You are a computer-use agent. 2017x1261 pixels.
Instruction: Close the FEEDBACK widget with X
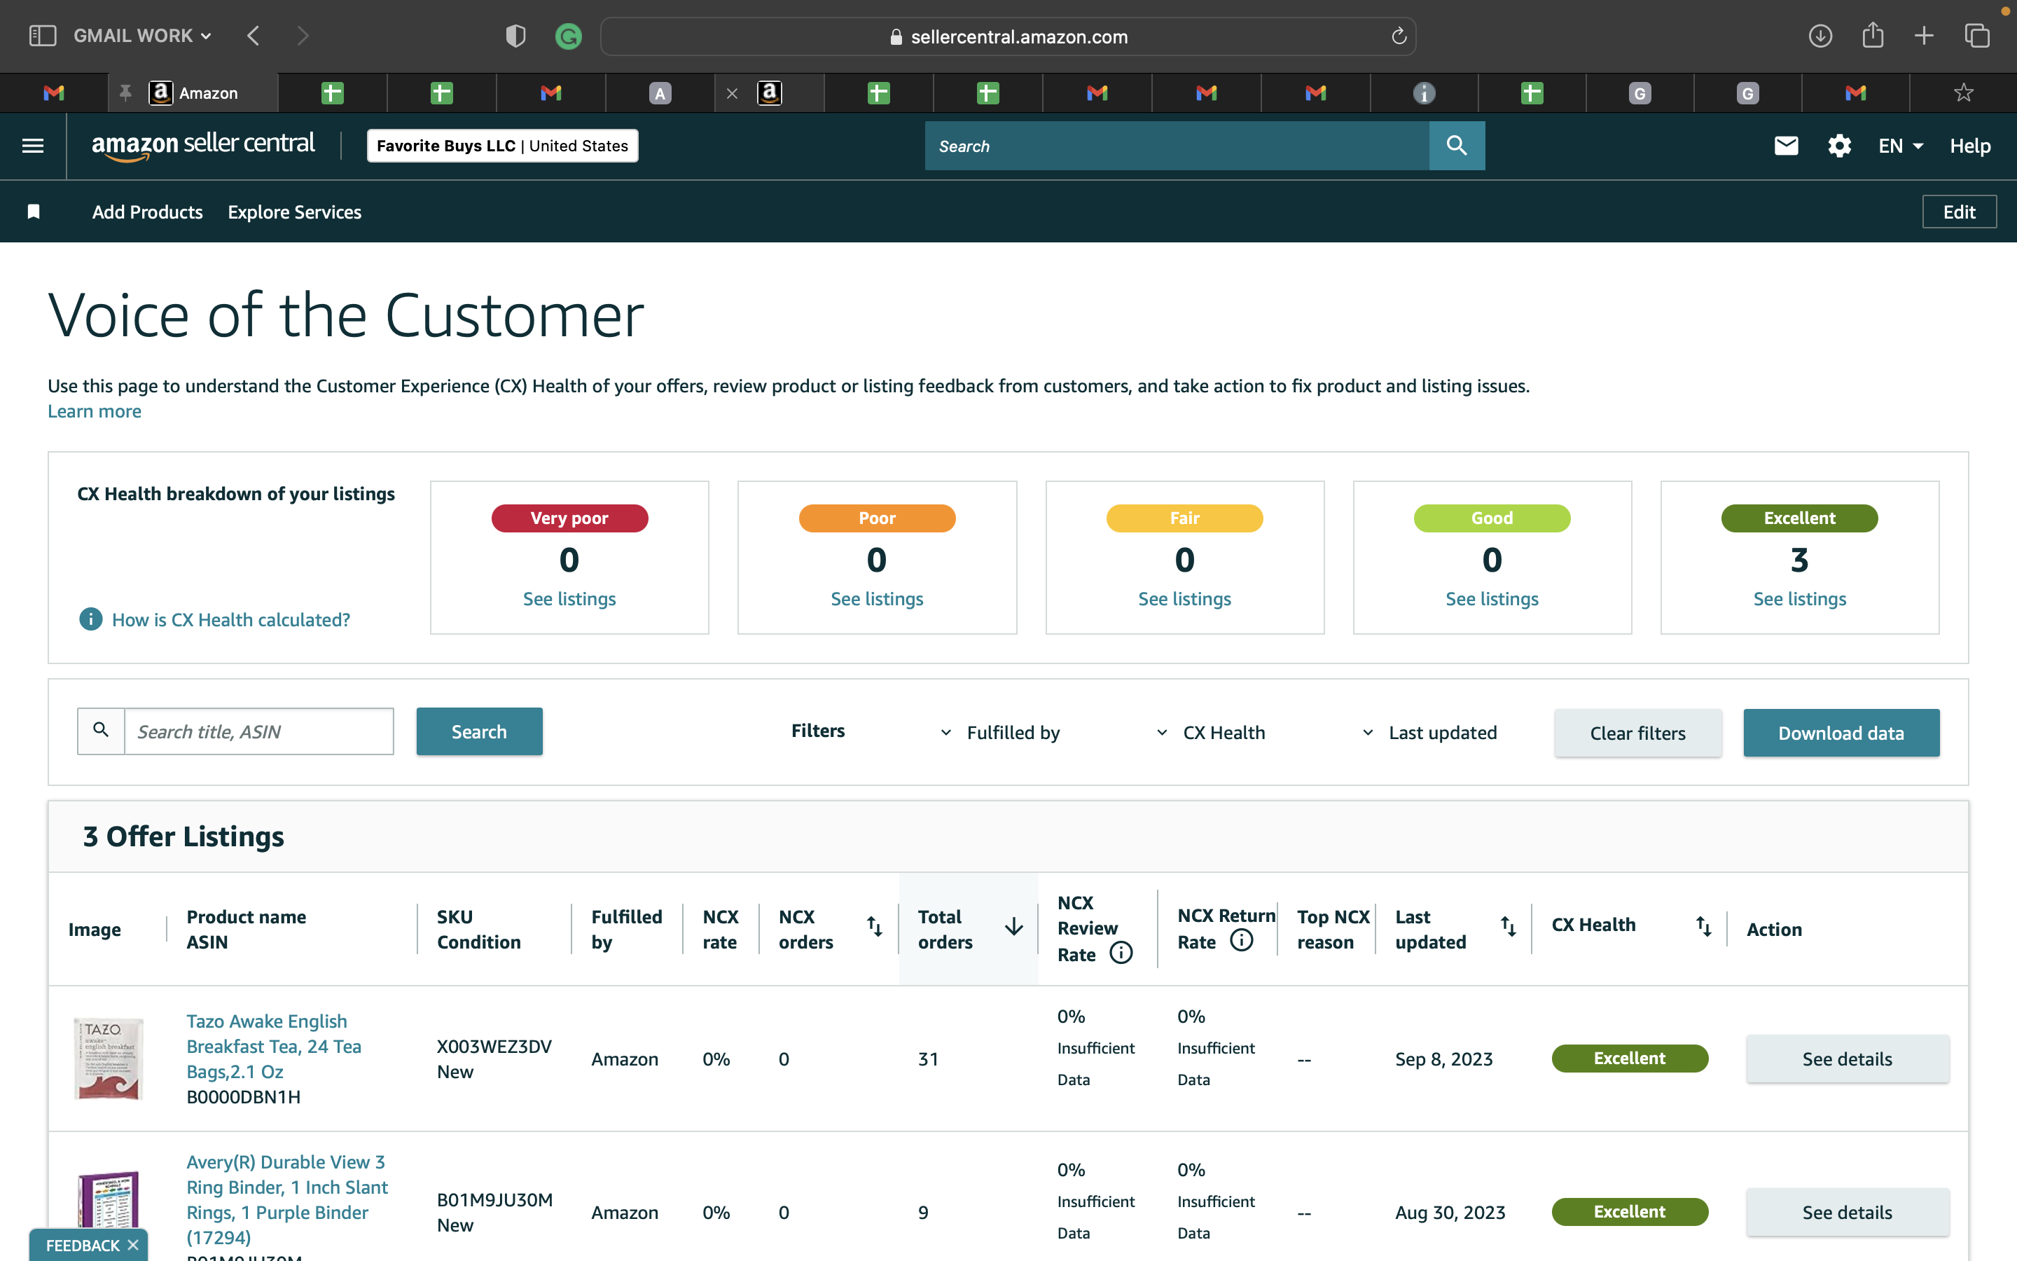tap(133, 1245)
